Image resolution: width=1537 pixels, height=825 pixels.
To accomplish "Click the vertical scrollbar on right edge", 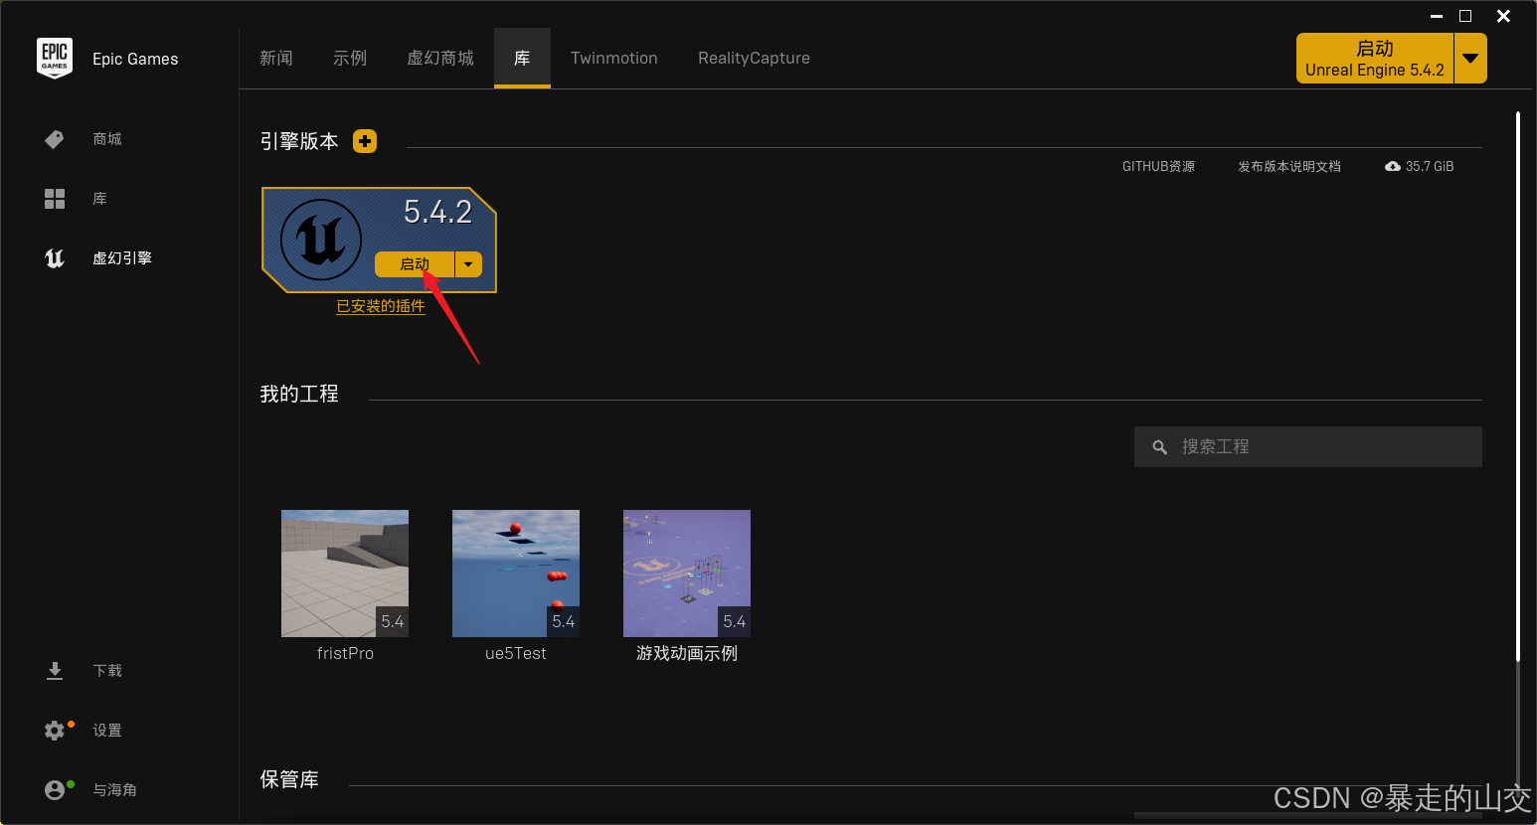I will (1518, 387).
